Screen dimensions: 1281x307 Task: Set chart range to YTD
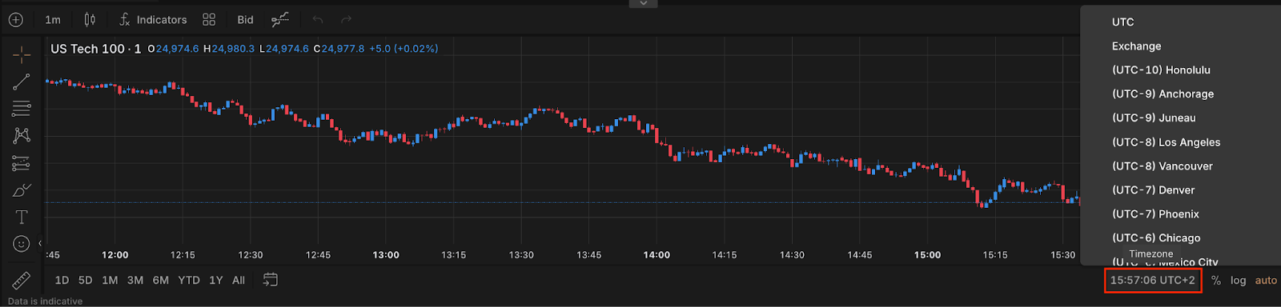tap(189, 281)
